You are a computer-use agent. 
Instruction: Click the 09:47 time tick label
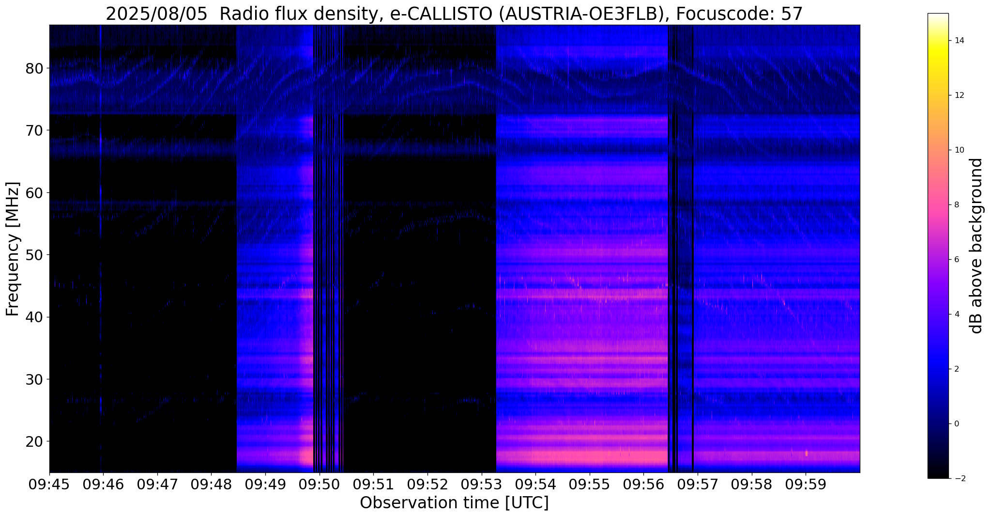pos(157,486)
